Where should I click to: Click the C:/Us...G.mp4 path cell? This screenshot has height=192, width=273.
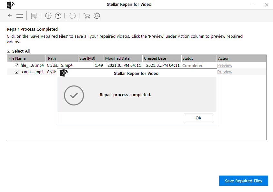[x=60, y=66]
